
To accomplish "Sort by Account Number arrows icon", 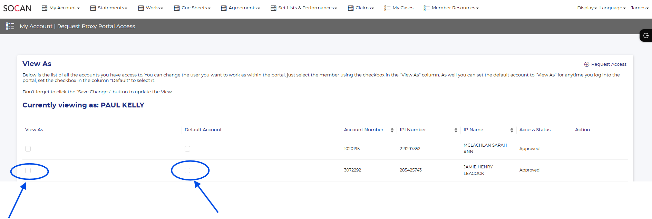I will [392, 130].
